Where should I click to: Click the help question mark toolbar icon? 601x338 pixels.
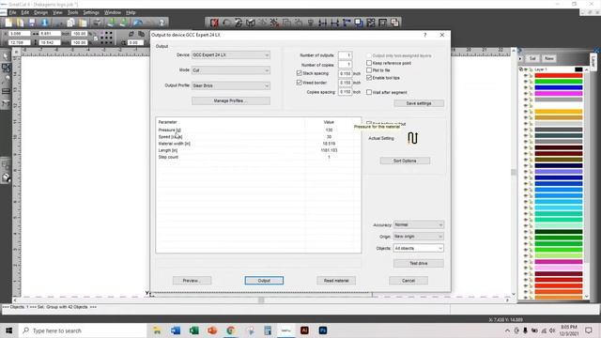point(162,23)
